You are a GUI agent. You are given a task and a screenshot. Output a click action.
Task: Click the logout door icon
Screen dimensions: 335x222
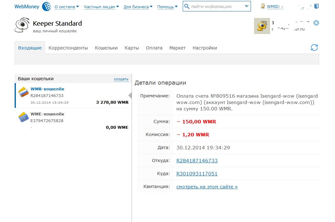click(316, 6)
